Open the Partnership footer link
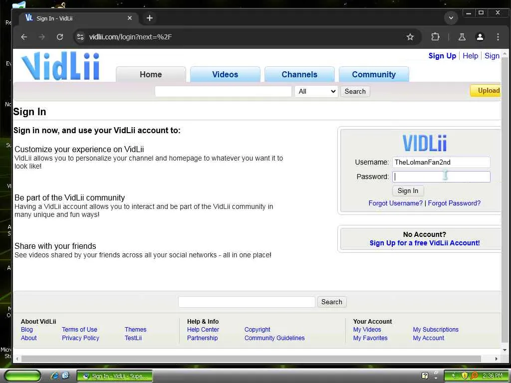 point(203,338)
